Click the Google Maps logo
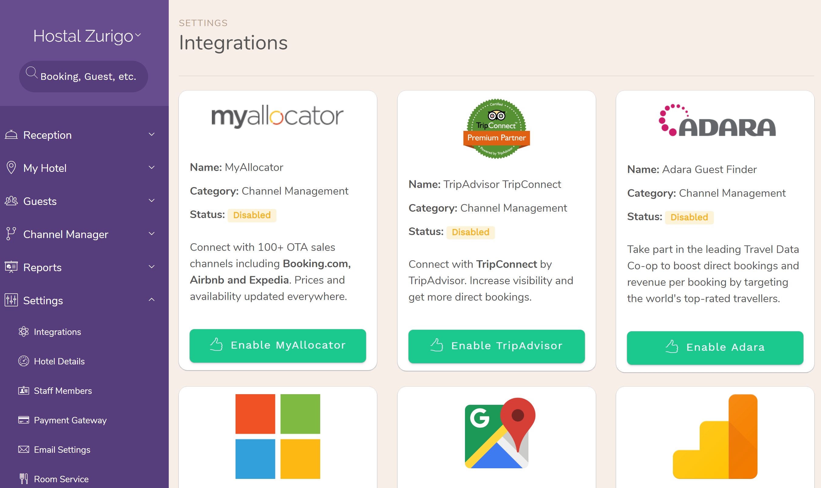821x488 pixels. click(x=500, y=433)
